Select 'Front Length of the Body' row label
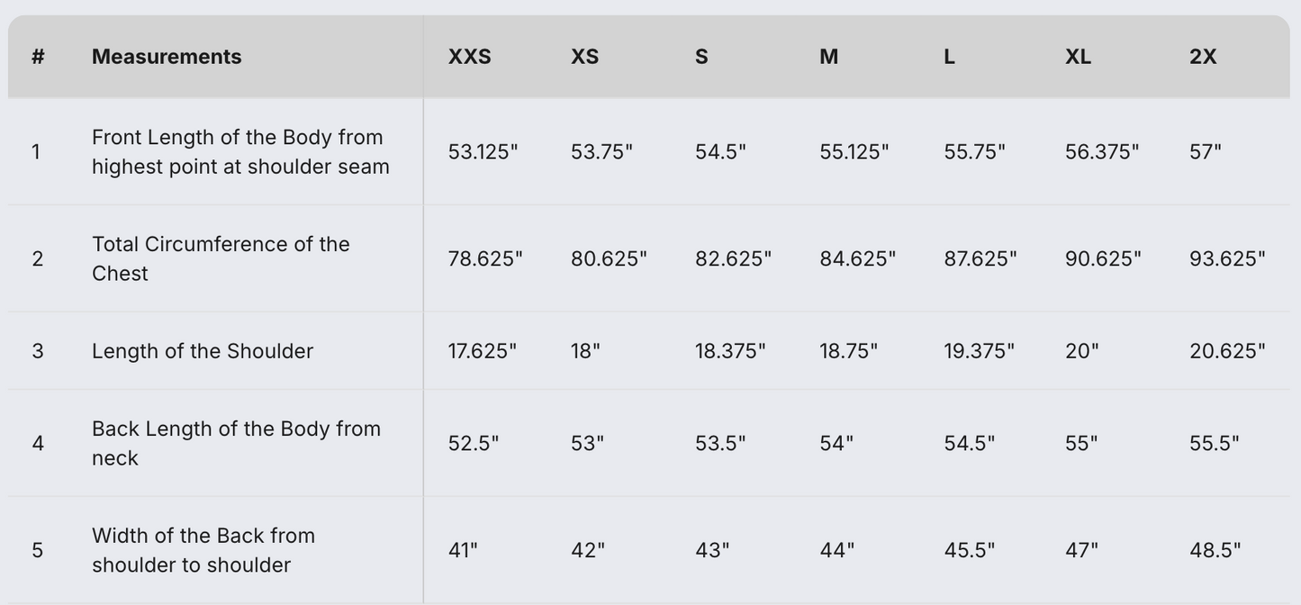Screen dimensions: 1301x605 tap(240, 151)
